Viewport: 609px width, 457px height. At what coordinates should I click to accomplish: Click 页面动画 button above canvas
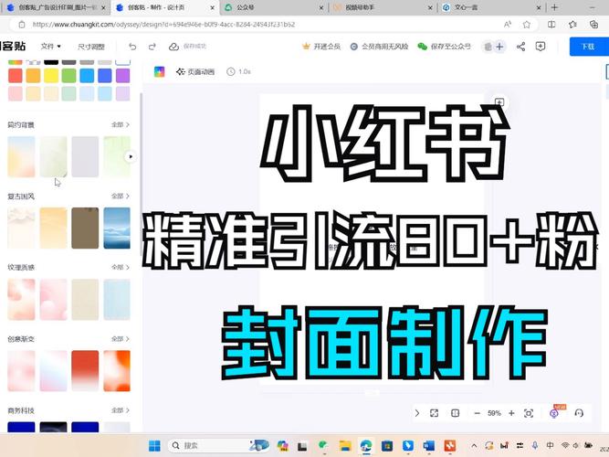pyautogui.click(x=195, y=71)
